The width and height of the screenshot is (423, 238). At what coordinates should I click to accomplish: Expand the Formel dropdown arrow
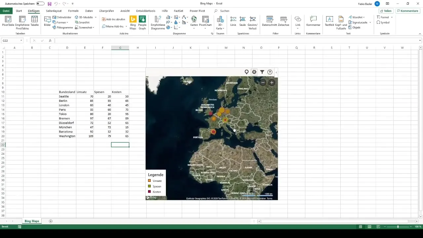[x=391, y=17]
